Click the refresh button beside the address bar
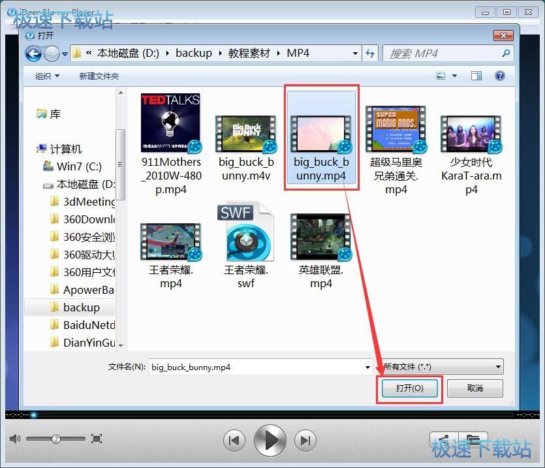Image resolution: width=545 pixels, height=468 pixels. click(370, 54)
